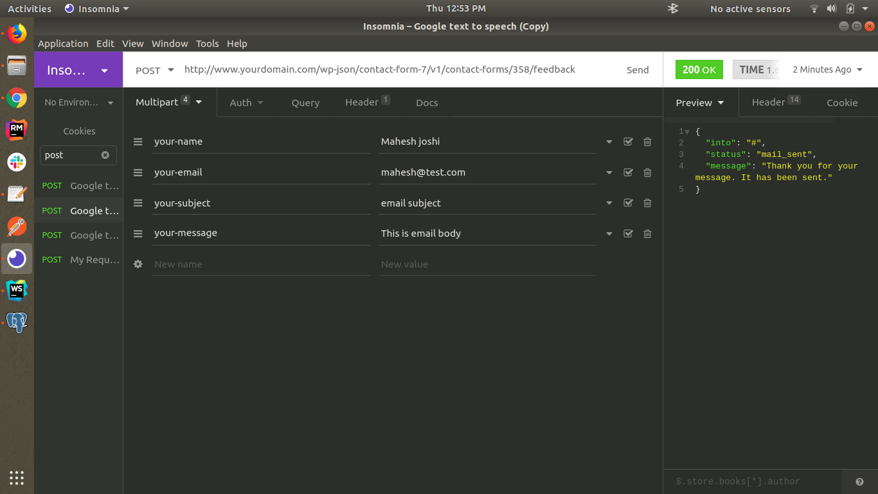
Task: Open the Tools menu
Action: (x=207, y=44)
